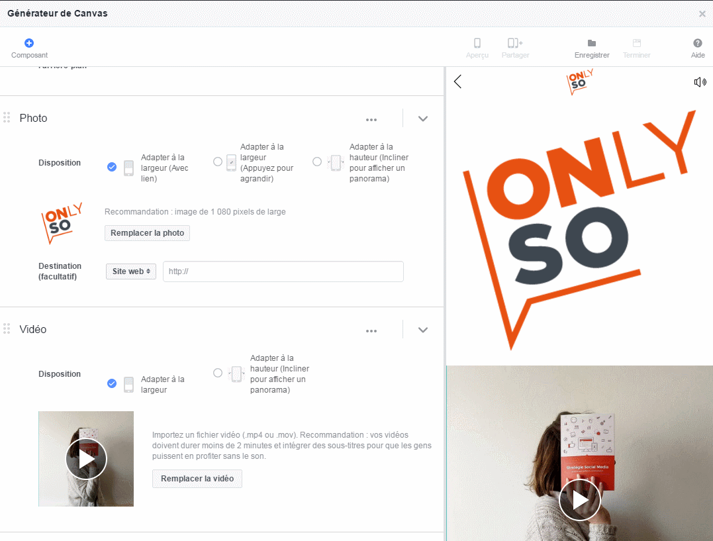Click the phone icon beside Avec lien option

click(128, 168)
